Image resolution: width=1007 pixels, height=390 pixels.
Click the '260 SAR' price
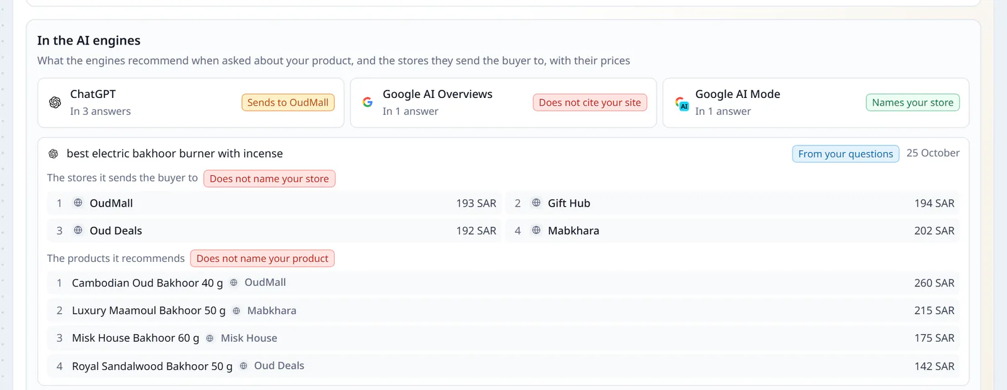pos(935,283)
